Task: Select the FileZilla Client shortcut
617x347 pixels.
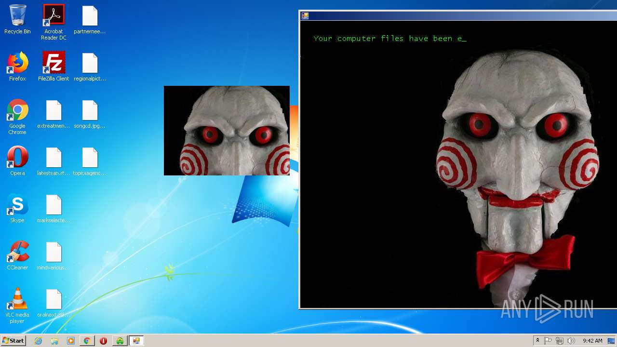Action: coord(54,67)
